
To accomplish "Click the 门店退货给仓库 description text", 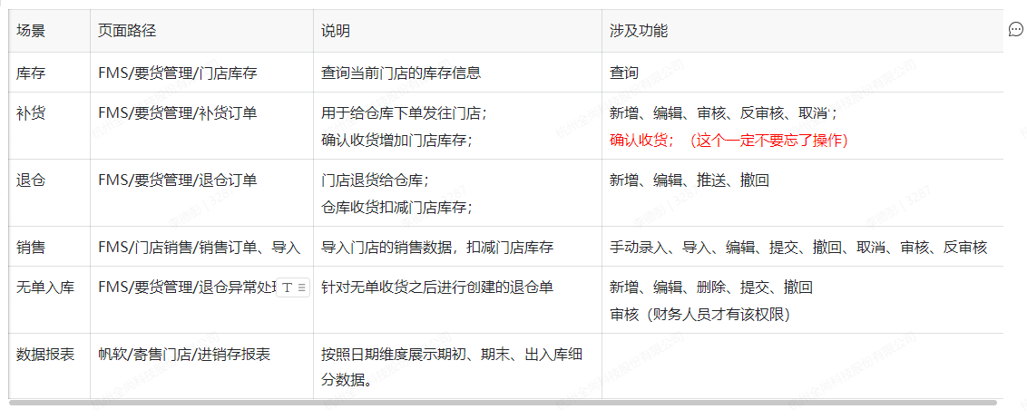I will click(375, 180).
